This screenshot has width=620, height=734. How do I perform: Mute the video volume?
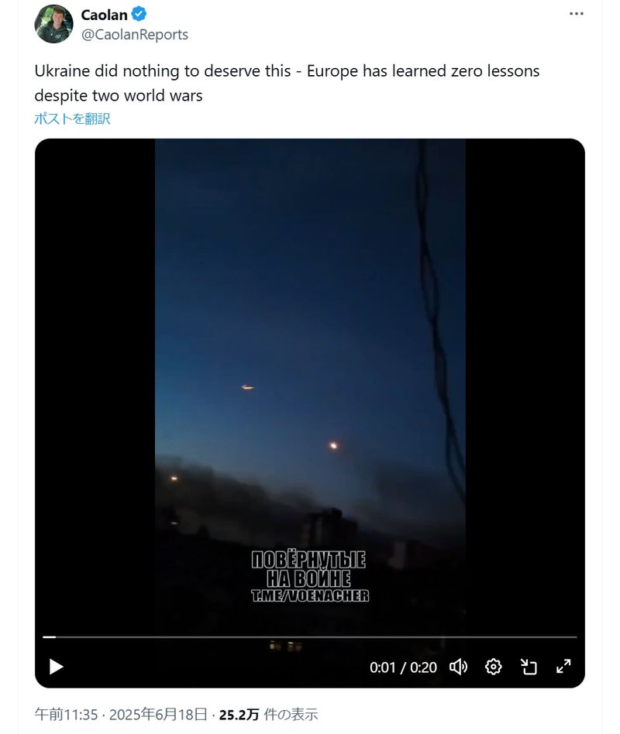click(x=458, y=667)
